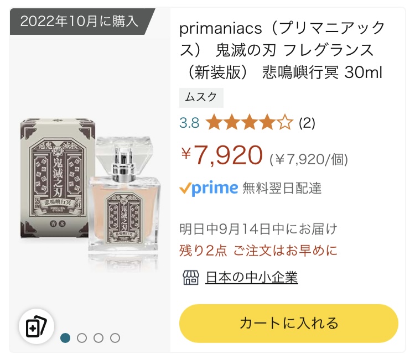This screenshot has width=415, height=354.
Task: Click the star rating icons
Action: click(249, 123)
